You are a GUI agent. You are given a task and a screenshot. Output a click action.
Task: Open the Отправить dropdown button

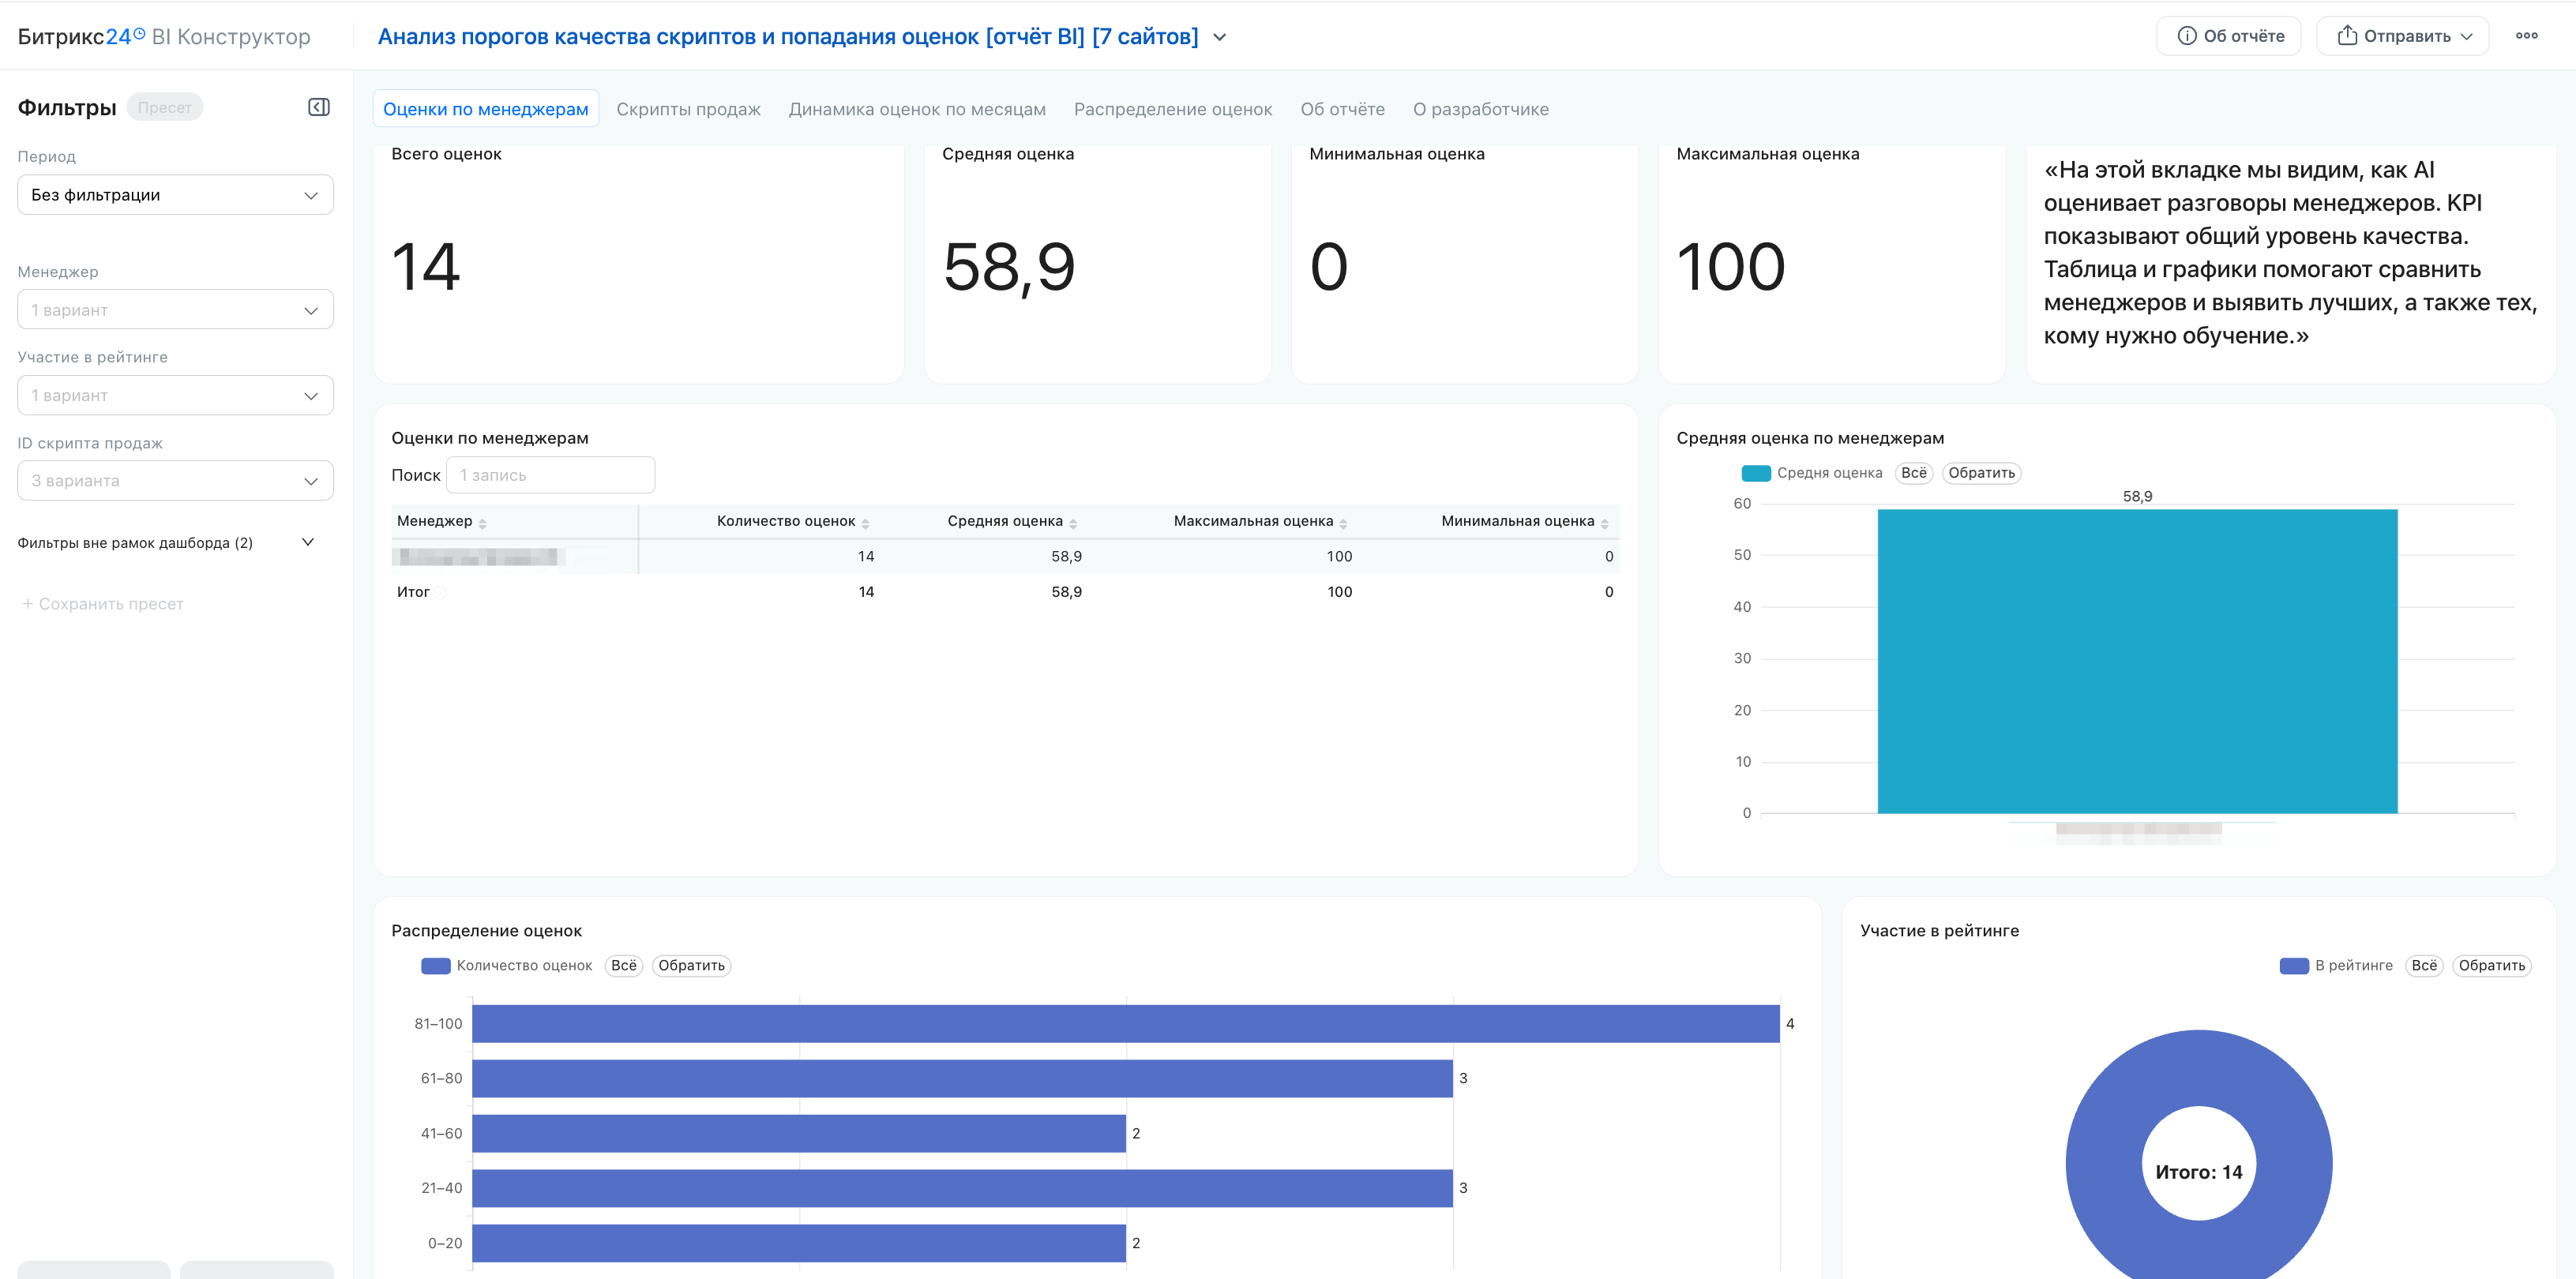[x=2403, y=36]
